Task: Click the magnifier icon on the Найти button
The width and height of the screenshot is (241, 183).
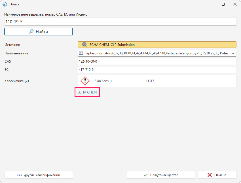Action: [x=31, y=31]
